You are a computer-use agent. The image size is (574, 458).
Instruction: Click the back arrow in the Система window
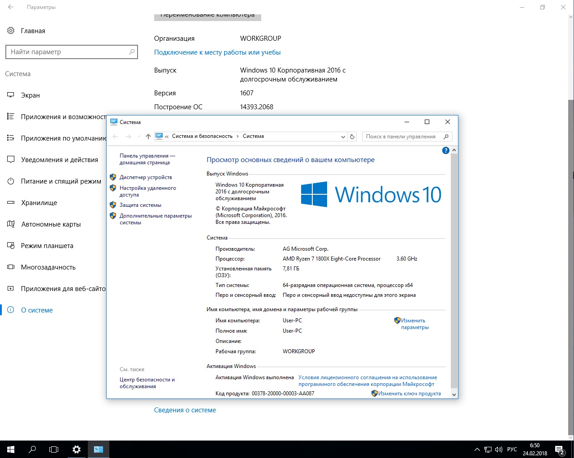[x=115, y=137]
